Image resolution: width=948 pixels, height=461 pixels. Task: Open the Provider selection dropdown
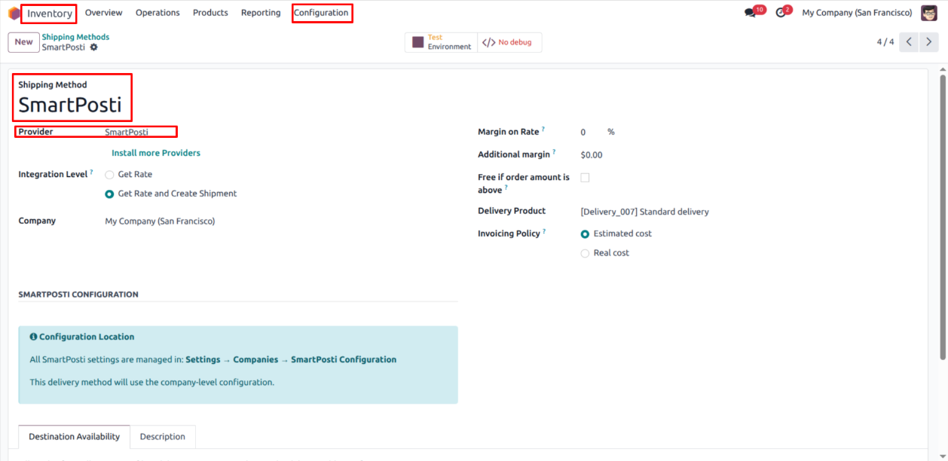tap(139, 132)
